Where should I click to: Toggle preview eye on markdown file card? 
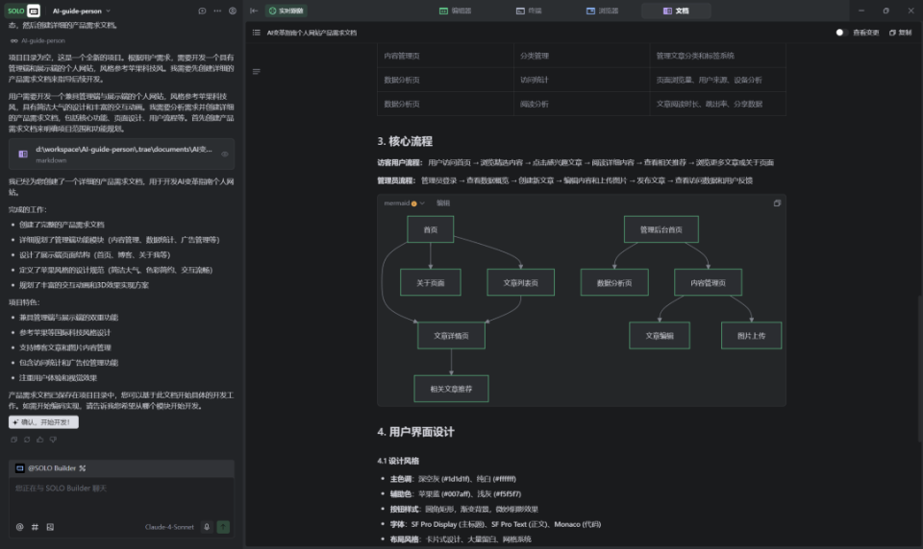tap(225, 154)
